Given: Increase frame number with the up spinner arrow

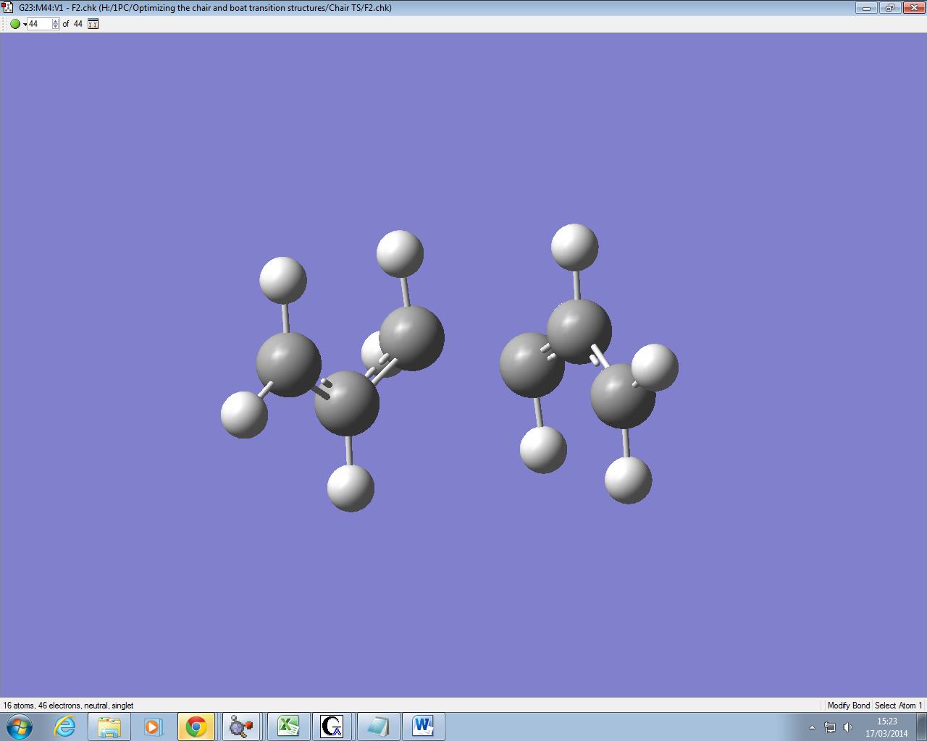Looking at the screenshot, I should click(x=56, y=21).
